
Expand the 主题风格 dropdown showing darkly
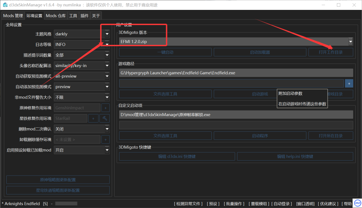pyautogui.click(x=82, y=34)
